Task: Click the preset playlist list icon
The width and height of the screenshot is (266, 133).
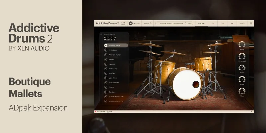Action: point(101,34)
